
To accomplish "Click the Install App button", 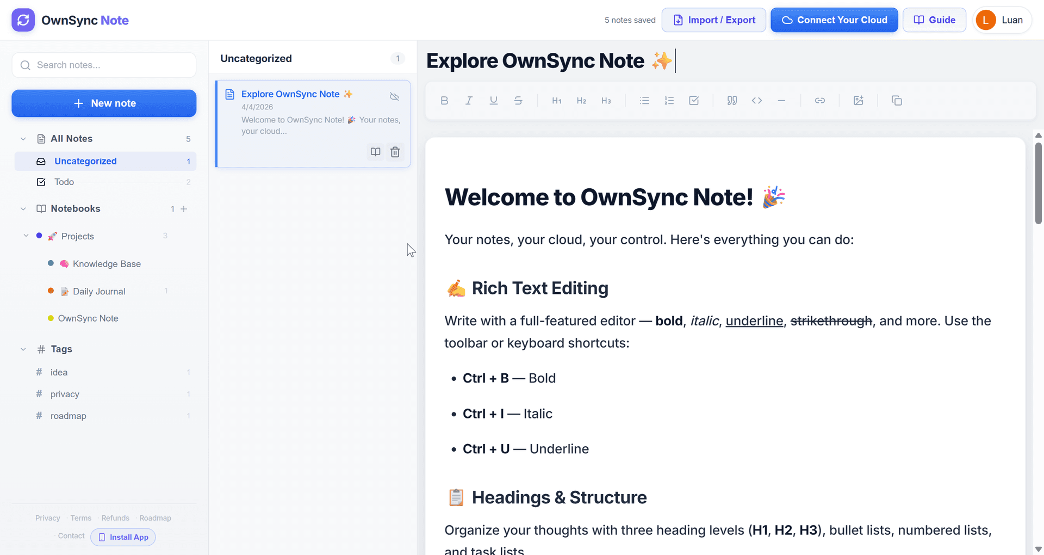I will 123,537.
